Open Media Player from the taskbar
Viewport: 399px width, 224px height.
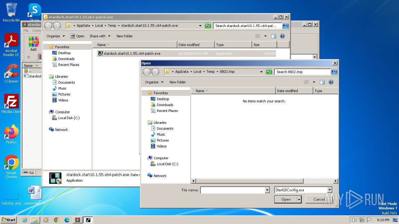pos(46,220)
